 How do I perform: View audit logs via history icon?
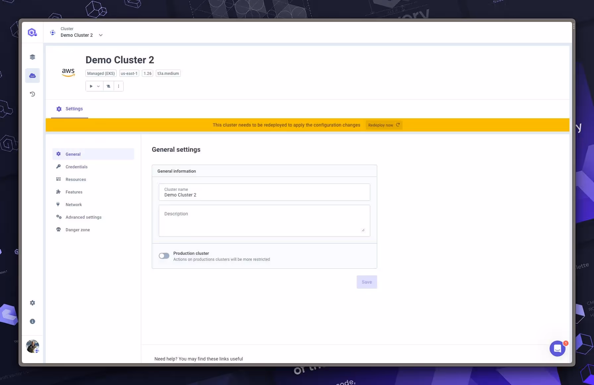(32, 94)
